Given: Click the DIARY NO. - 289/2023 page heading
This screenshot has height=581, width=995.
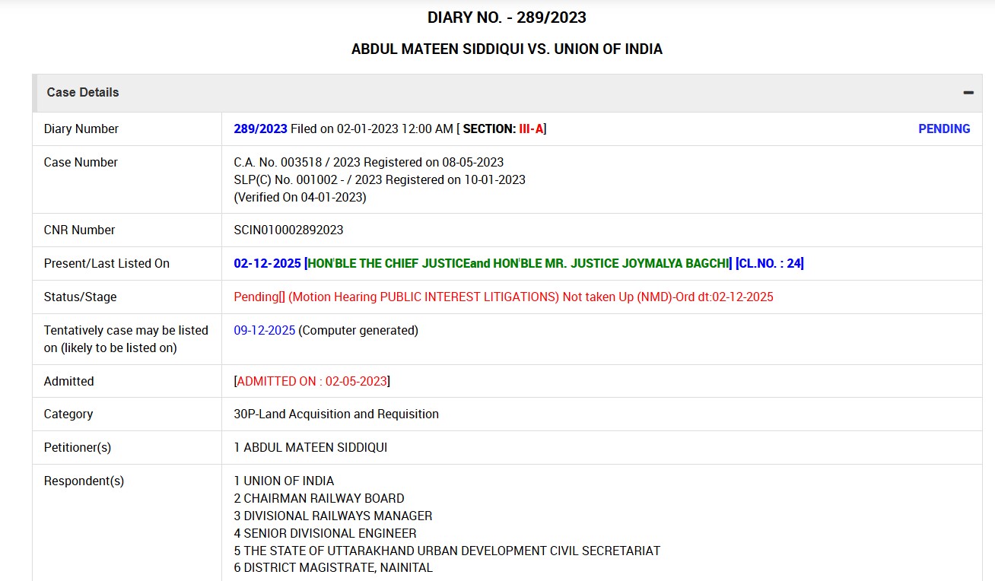Looking at the screenshot, I should pos(507,17).
